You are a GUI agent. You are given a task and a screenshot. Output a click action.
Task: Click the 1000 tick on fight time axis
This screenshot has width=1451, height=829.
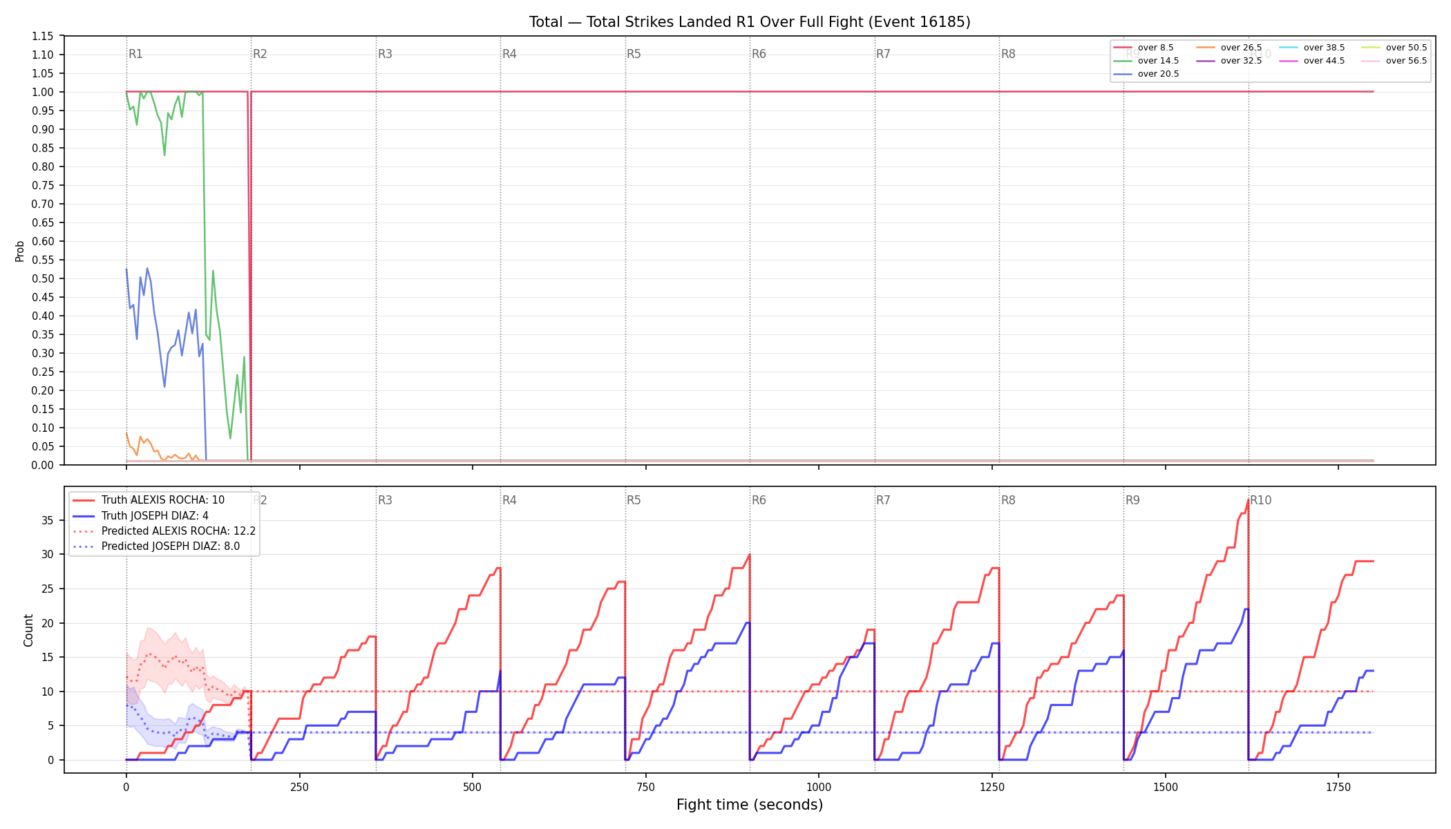tap(819, 787)
